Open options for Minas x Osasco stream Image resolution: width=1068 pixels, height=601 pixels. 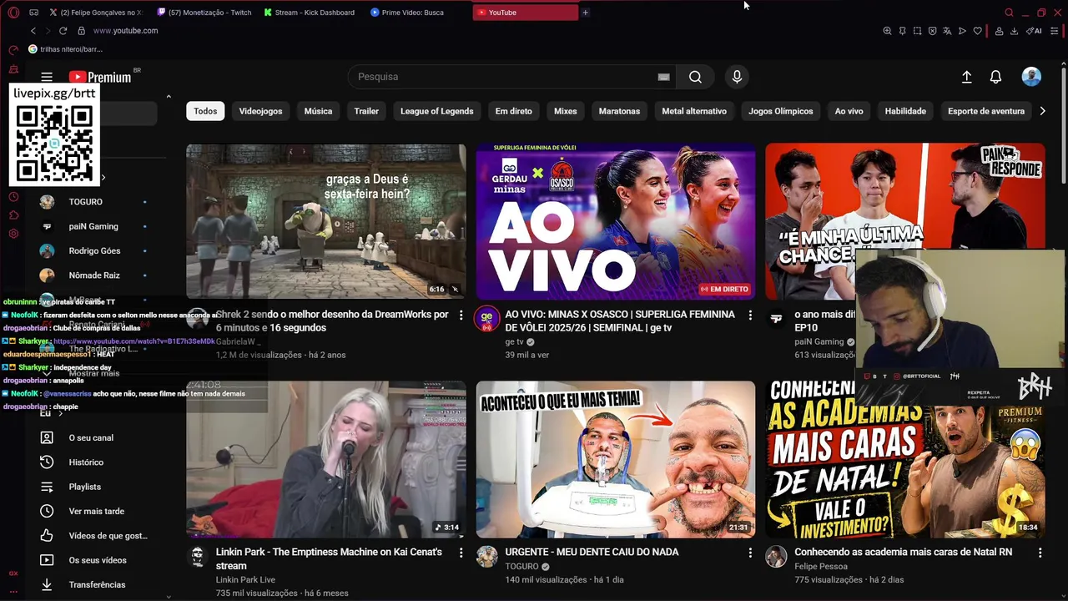(750, 315)
